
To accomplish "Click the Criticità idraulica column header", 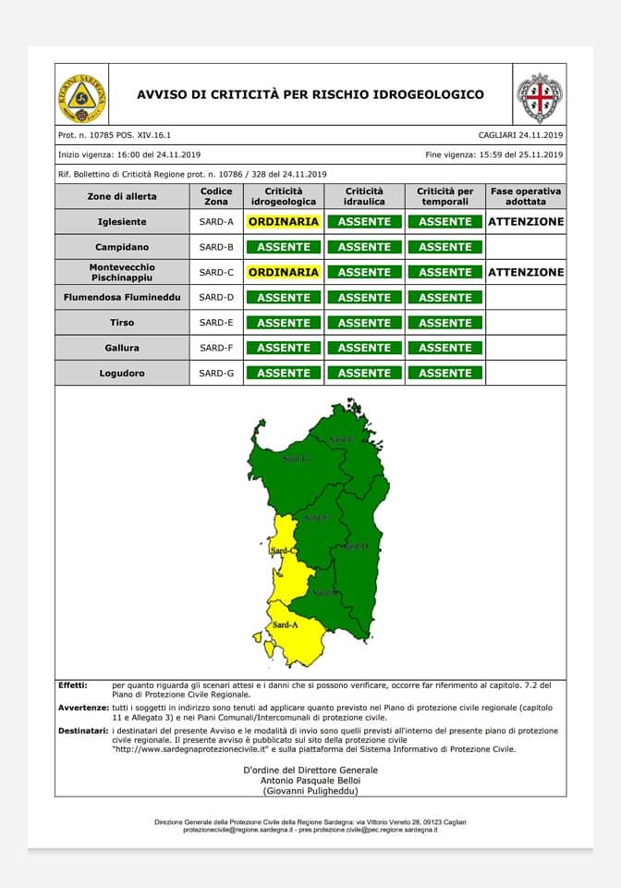I will (364, 196).
